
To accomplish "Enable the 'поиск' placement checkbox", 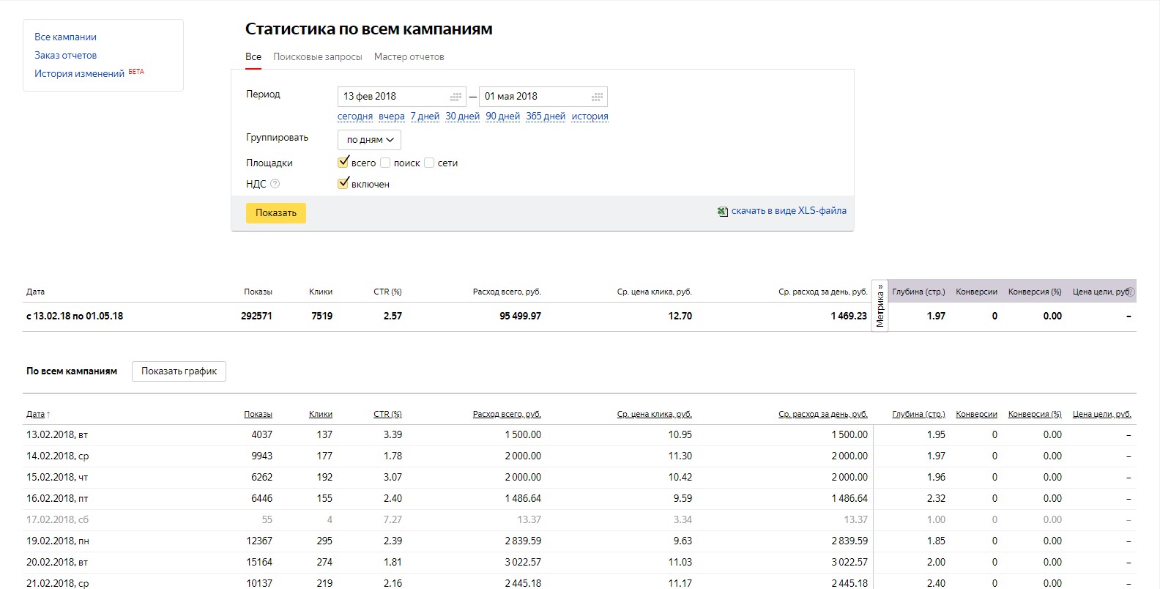I will pyautogui.click(x=385, y=163).
